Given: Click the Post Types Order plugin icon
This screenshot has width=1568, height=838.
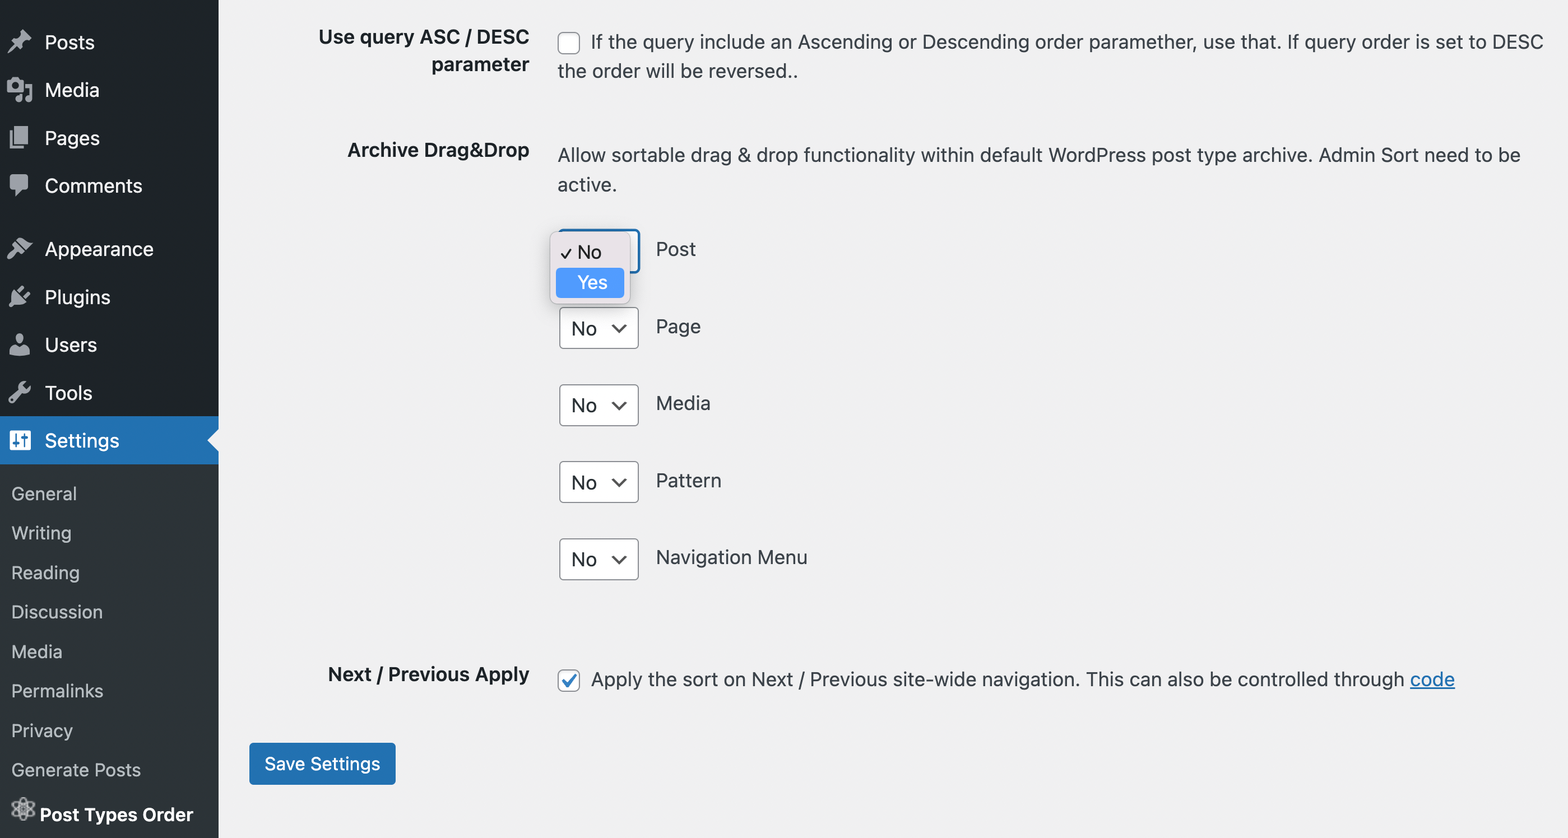Looking at the screenshot, I should click(x=22, y=810).
